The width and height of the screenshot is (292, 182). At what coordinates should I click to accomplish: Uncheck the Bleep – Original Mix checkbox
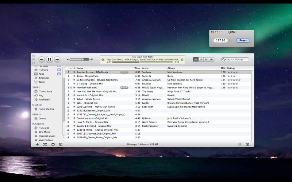coord(74,76)
